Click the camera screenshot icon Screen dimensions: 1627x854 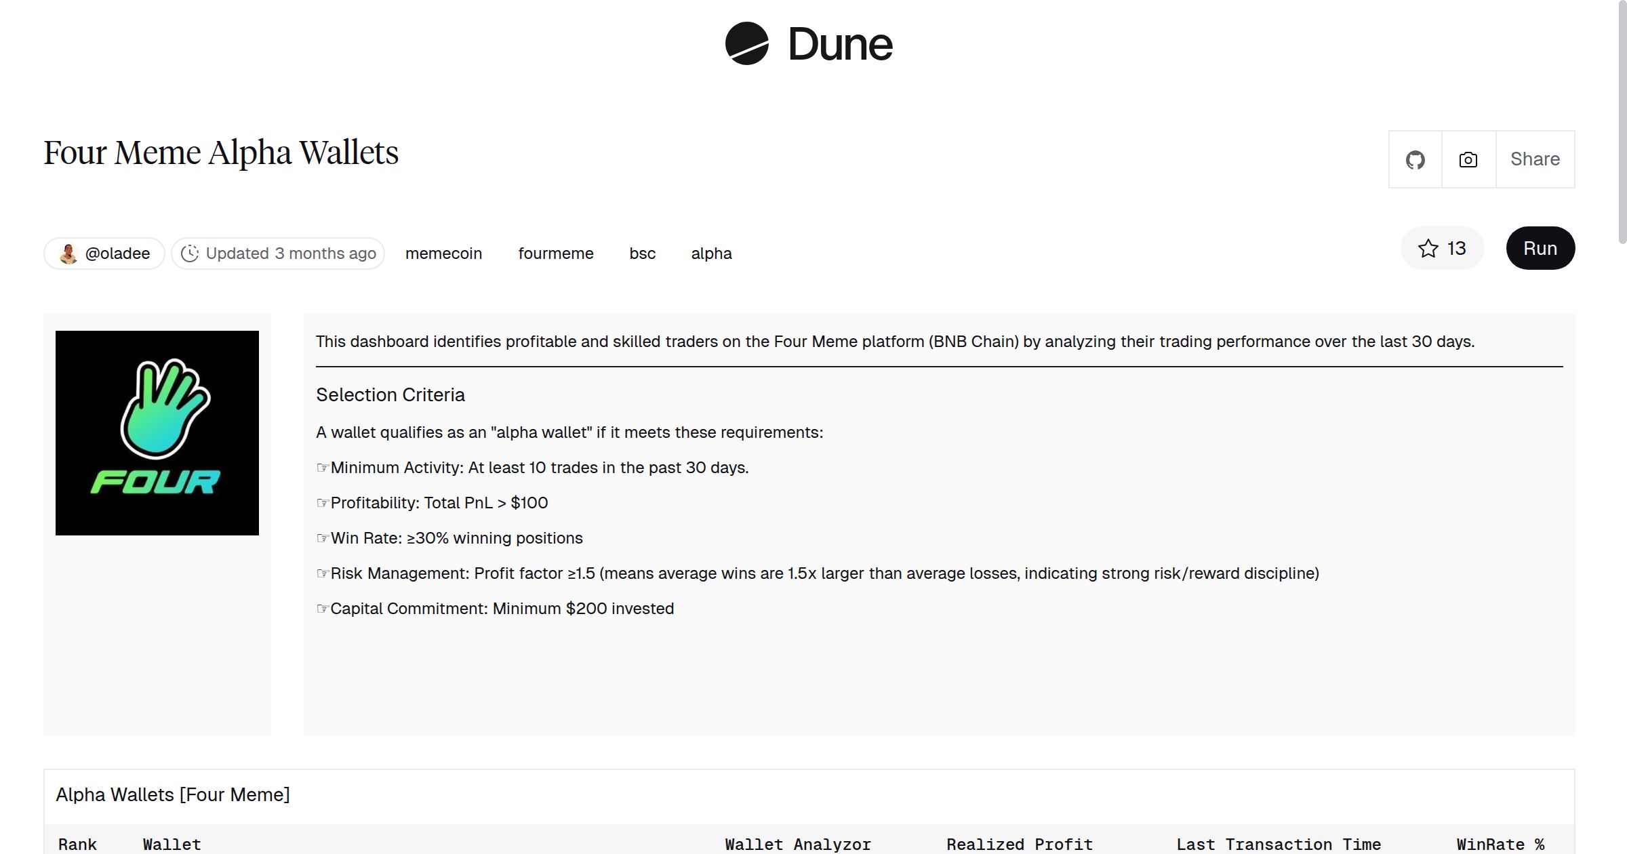[x=1468, y=160]
